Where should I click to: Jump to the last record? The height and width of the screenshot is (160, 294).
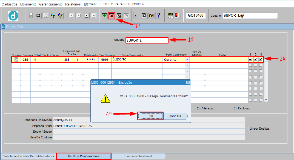point(93,16)
